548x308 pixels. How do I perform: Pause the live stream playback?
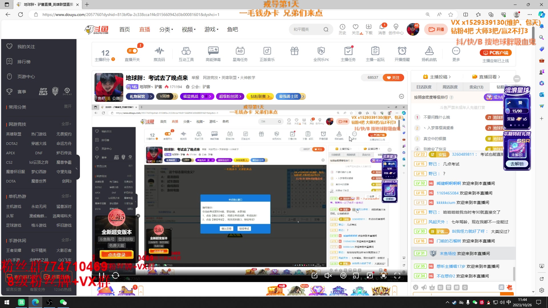(x=101, y=275)
